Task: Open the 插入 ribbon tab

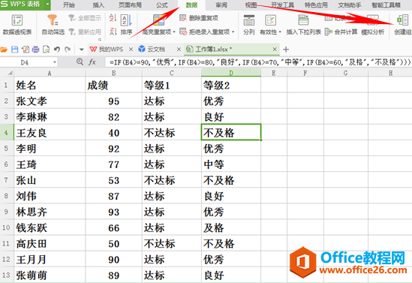Action: (x=98, y=5)
